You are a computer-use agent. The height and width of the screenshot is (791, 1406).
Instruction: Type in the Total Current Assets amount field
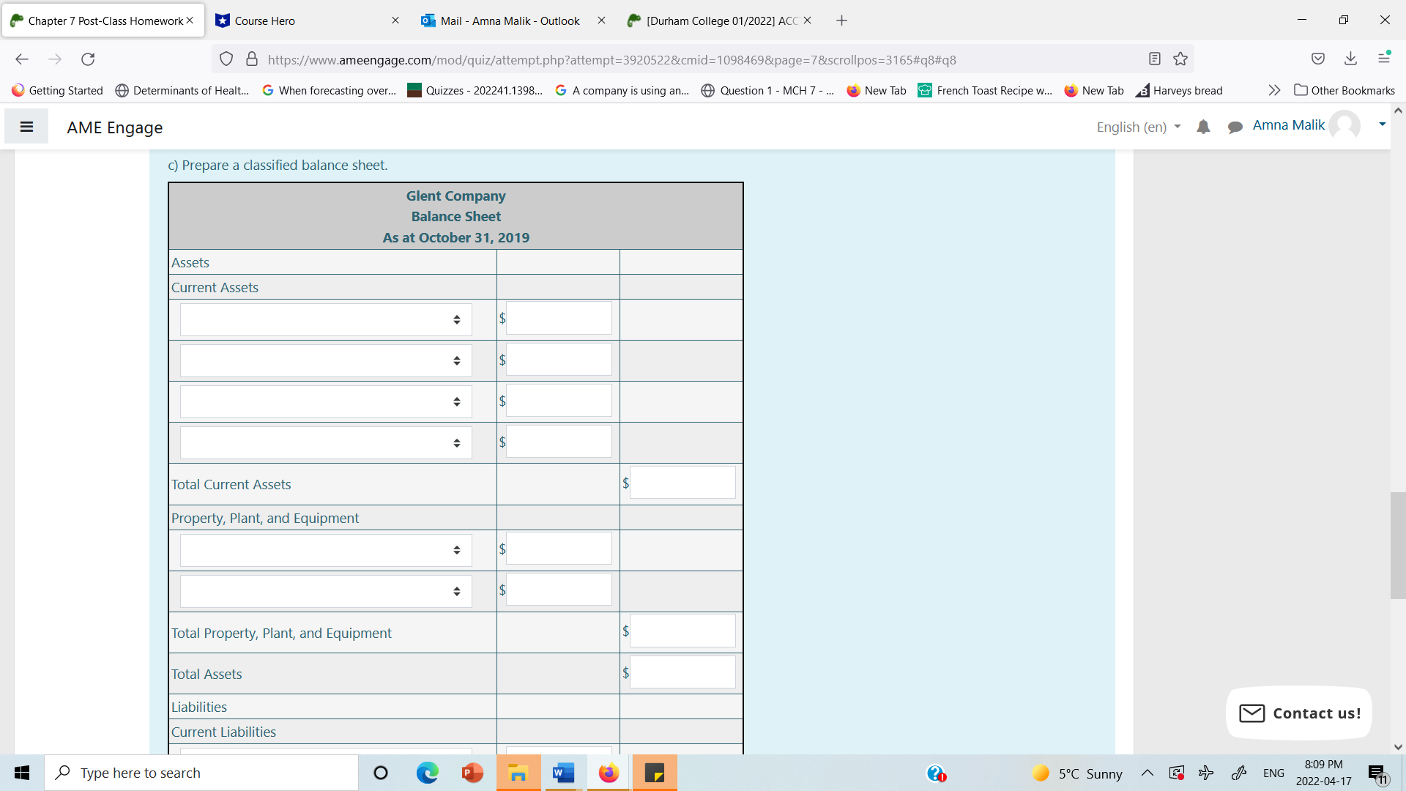coord(682,482)
